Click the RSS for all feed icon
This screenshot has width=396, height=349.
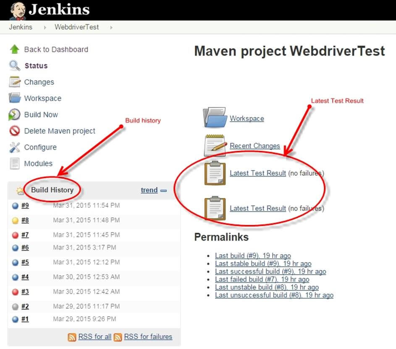(x=72, y=337)
